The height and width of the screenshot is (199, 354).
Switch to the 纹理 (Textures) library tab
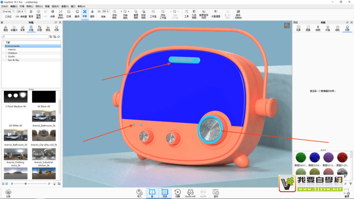pos(39,28)
